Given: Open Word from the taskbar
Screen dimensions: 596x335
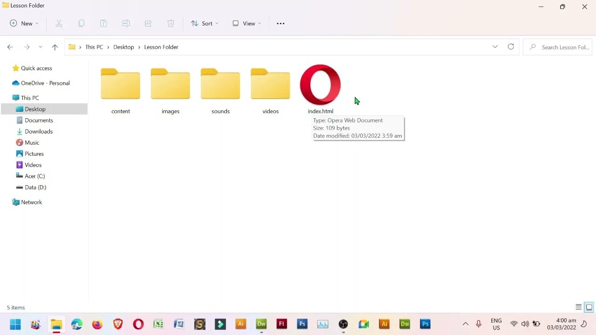Looking at the screenshot, I should point(179,324).
